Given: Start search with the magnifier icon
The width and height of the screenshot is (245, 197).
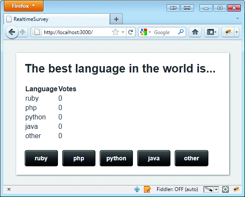Looking at the screenshot, I should click(x=181, y=32).
